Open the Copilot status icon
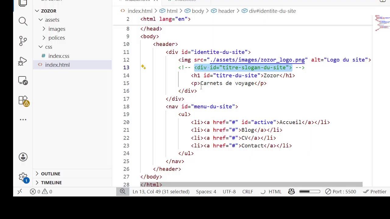The height and width of the screenshot is (219, 390). [x=291, y=192]
